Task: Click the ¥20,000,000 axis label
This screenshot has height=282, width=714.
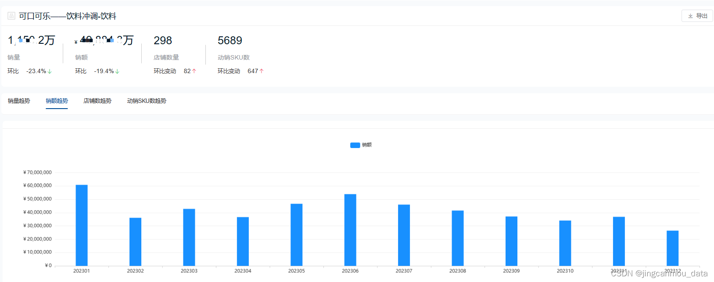Action: (x=37, y=239)
